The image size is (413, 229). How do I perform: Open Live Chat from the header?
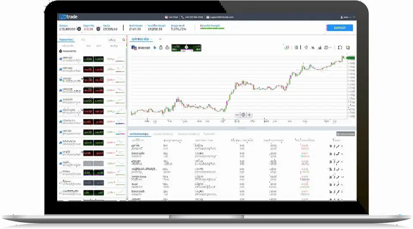click(172, 17)
